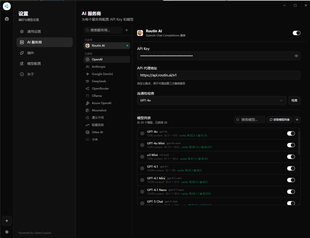Viewport: 310px width, 238px height.
Task: Click the puzzle icon next to 插件
Action: coord(22,53)
